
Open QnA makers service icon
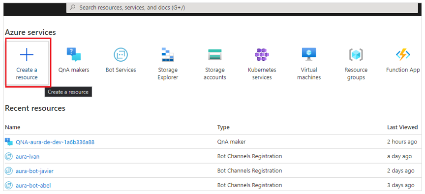click(x=74, y=55)
